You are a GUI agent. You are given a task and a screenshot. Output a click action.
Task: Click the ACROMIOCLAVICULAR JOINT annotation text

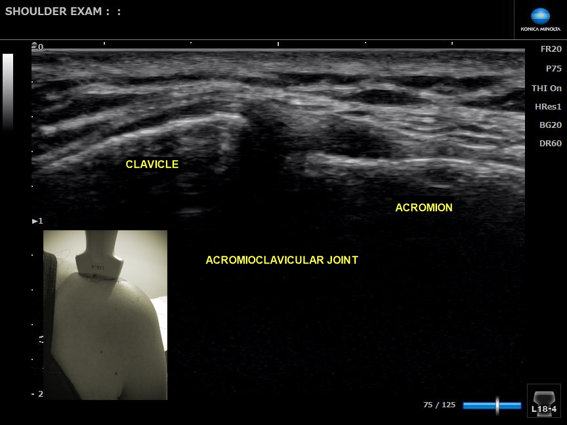[x=282, y=260]
